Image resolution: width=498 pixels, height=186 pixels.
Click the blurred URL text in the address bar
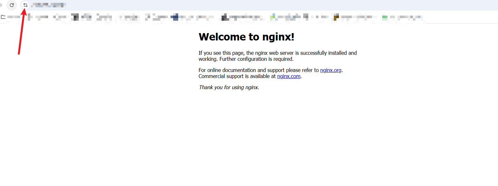[48, 5]
